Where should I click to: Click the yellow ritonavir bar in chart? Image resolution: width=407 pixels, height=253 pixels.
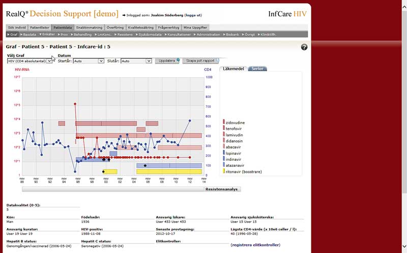pos(169,171)
